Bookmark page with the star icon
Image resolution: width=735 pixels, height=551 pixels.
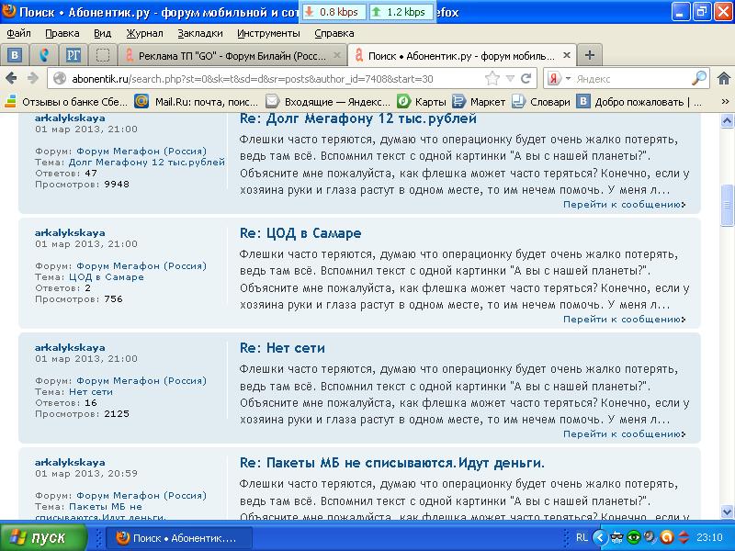pos(492,79)
